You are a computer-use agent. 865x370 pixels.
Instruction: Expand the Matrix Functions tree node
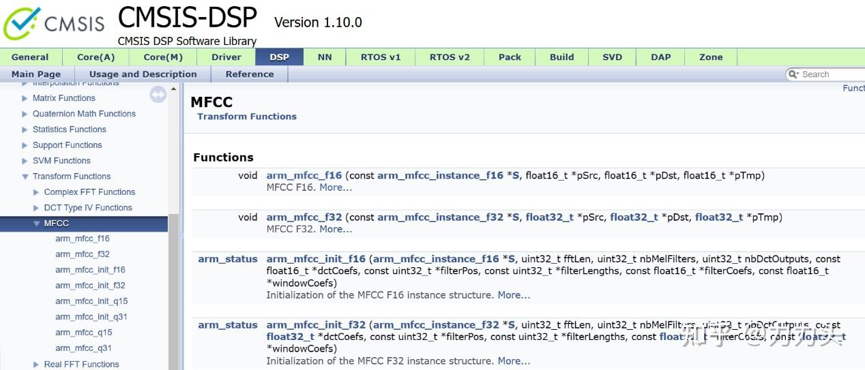(25, 98)
